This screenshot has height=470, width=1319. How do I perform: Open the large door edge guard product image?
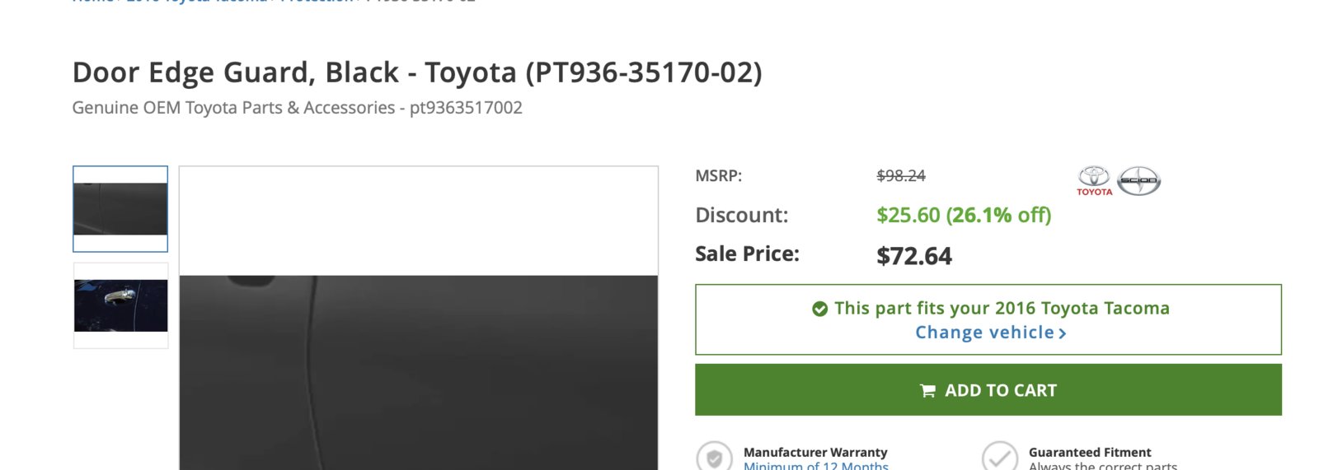click(419, 318)
